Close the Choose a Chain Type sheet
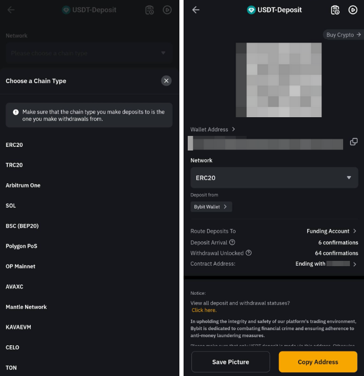Image resolution: width=364 pixels, height=376 pixels. 166,81
